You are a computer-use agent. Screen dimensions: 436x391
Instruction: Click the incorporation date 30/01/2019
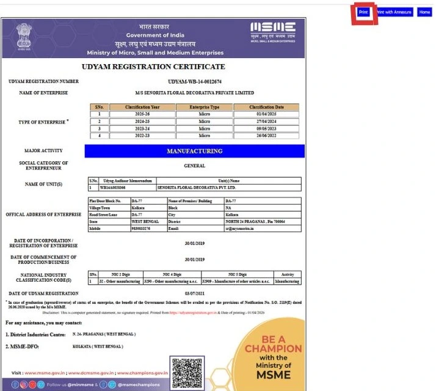195,244
